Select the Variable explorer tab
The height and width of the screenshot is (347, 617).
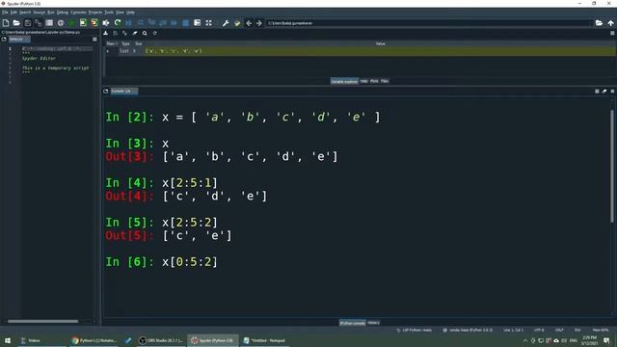344,81
